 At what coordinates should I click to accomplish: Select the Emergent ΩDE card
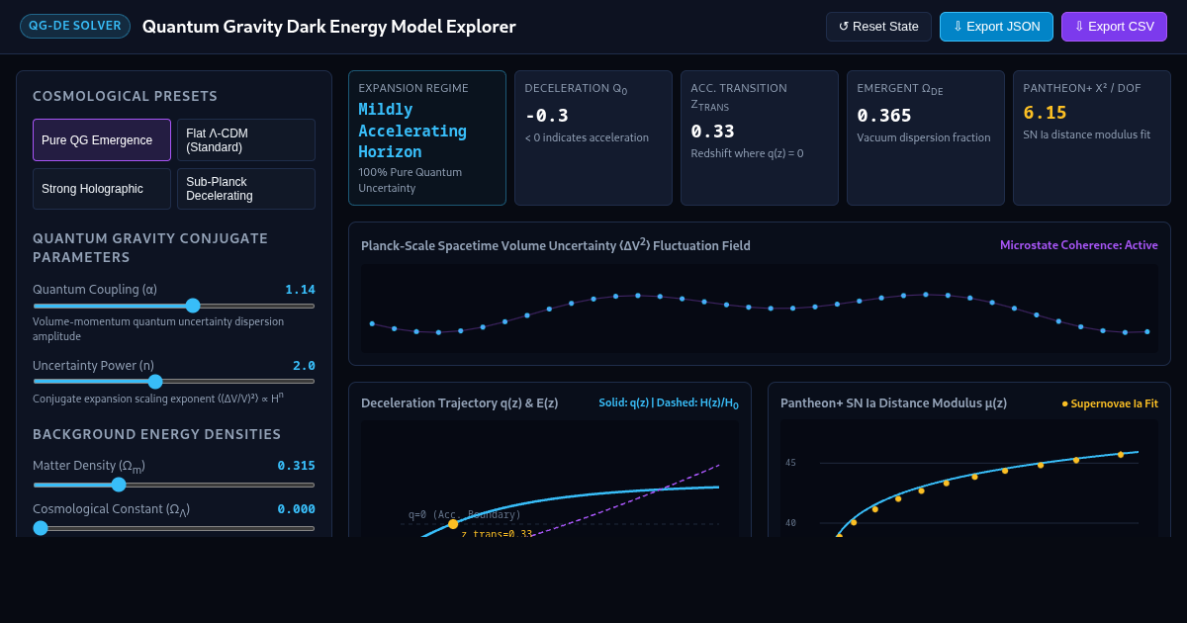(926, 137)
